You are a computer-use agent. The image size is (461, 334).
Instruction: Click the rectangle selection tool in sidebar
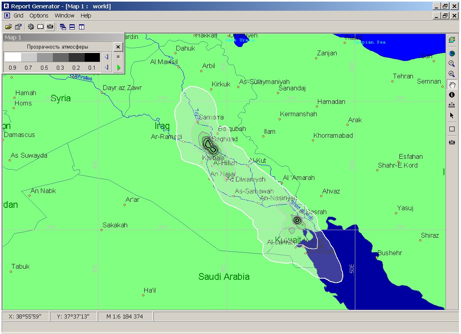452,129
